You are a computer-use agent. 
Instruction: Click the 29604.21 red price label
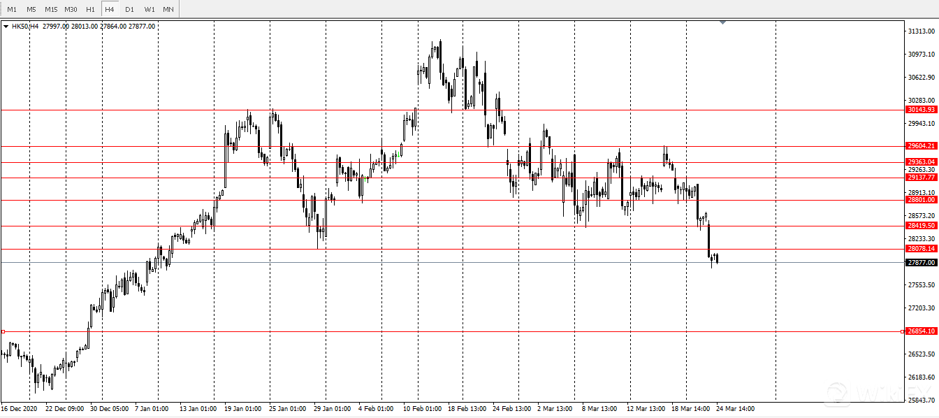(921, 146)
